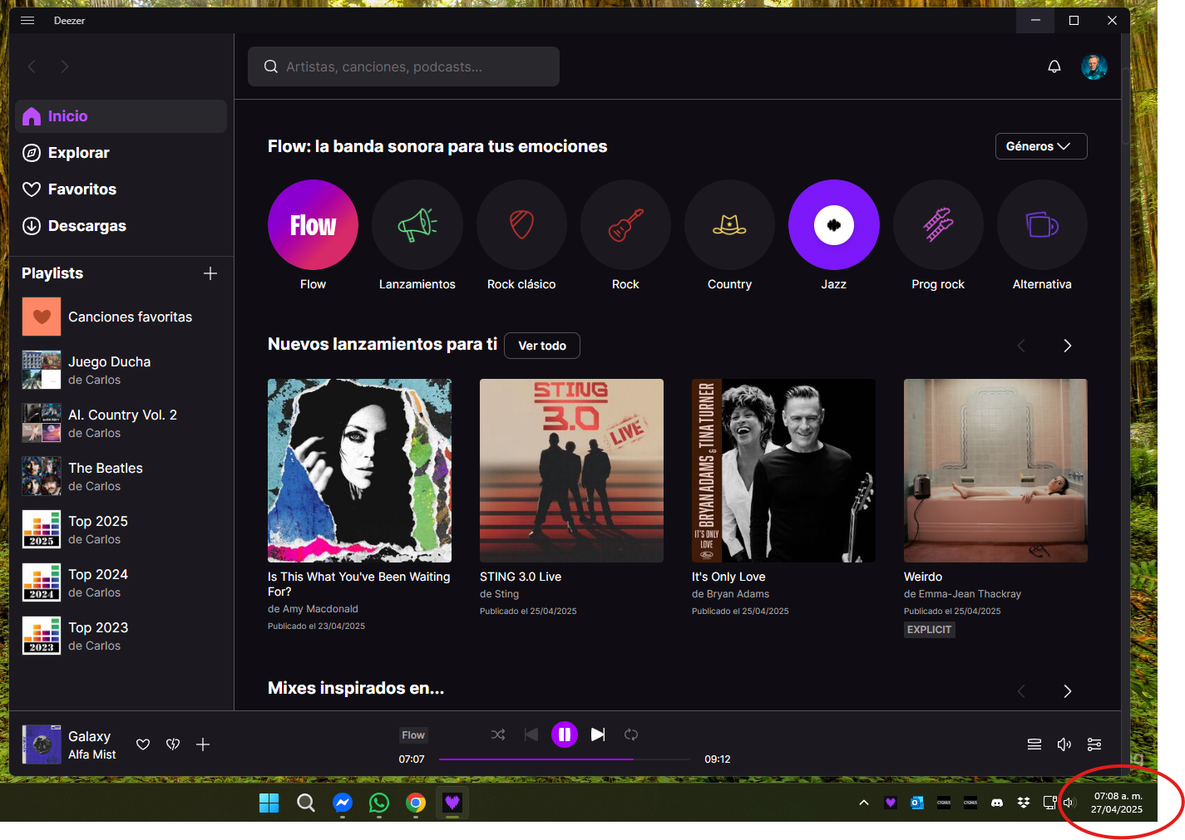Open The Beatles playlist
This screenshot has height=840, width=1185.
coord(121,476)
